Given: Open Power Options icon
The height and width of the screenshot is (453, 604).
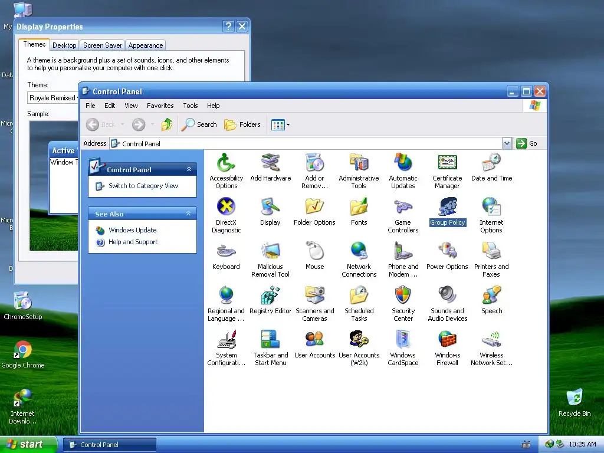Looking at the screenshot, I should 447,251.
